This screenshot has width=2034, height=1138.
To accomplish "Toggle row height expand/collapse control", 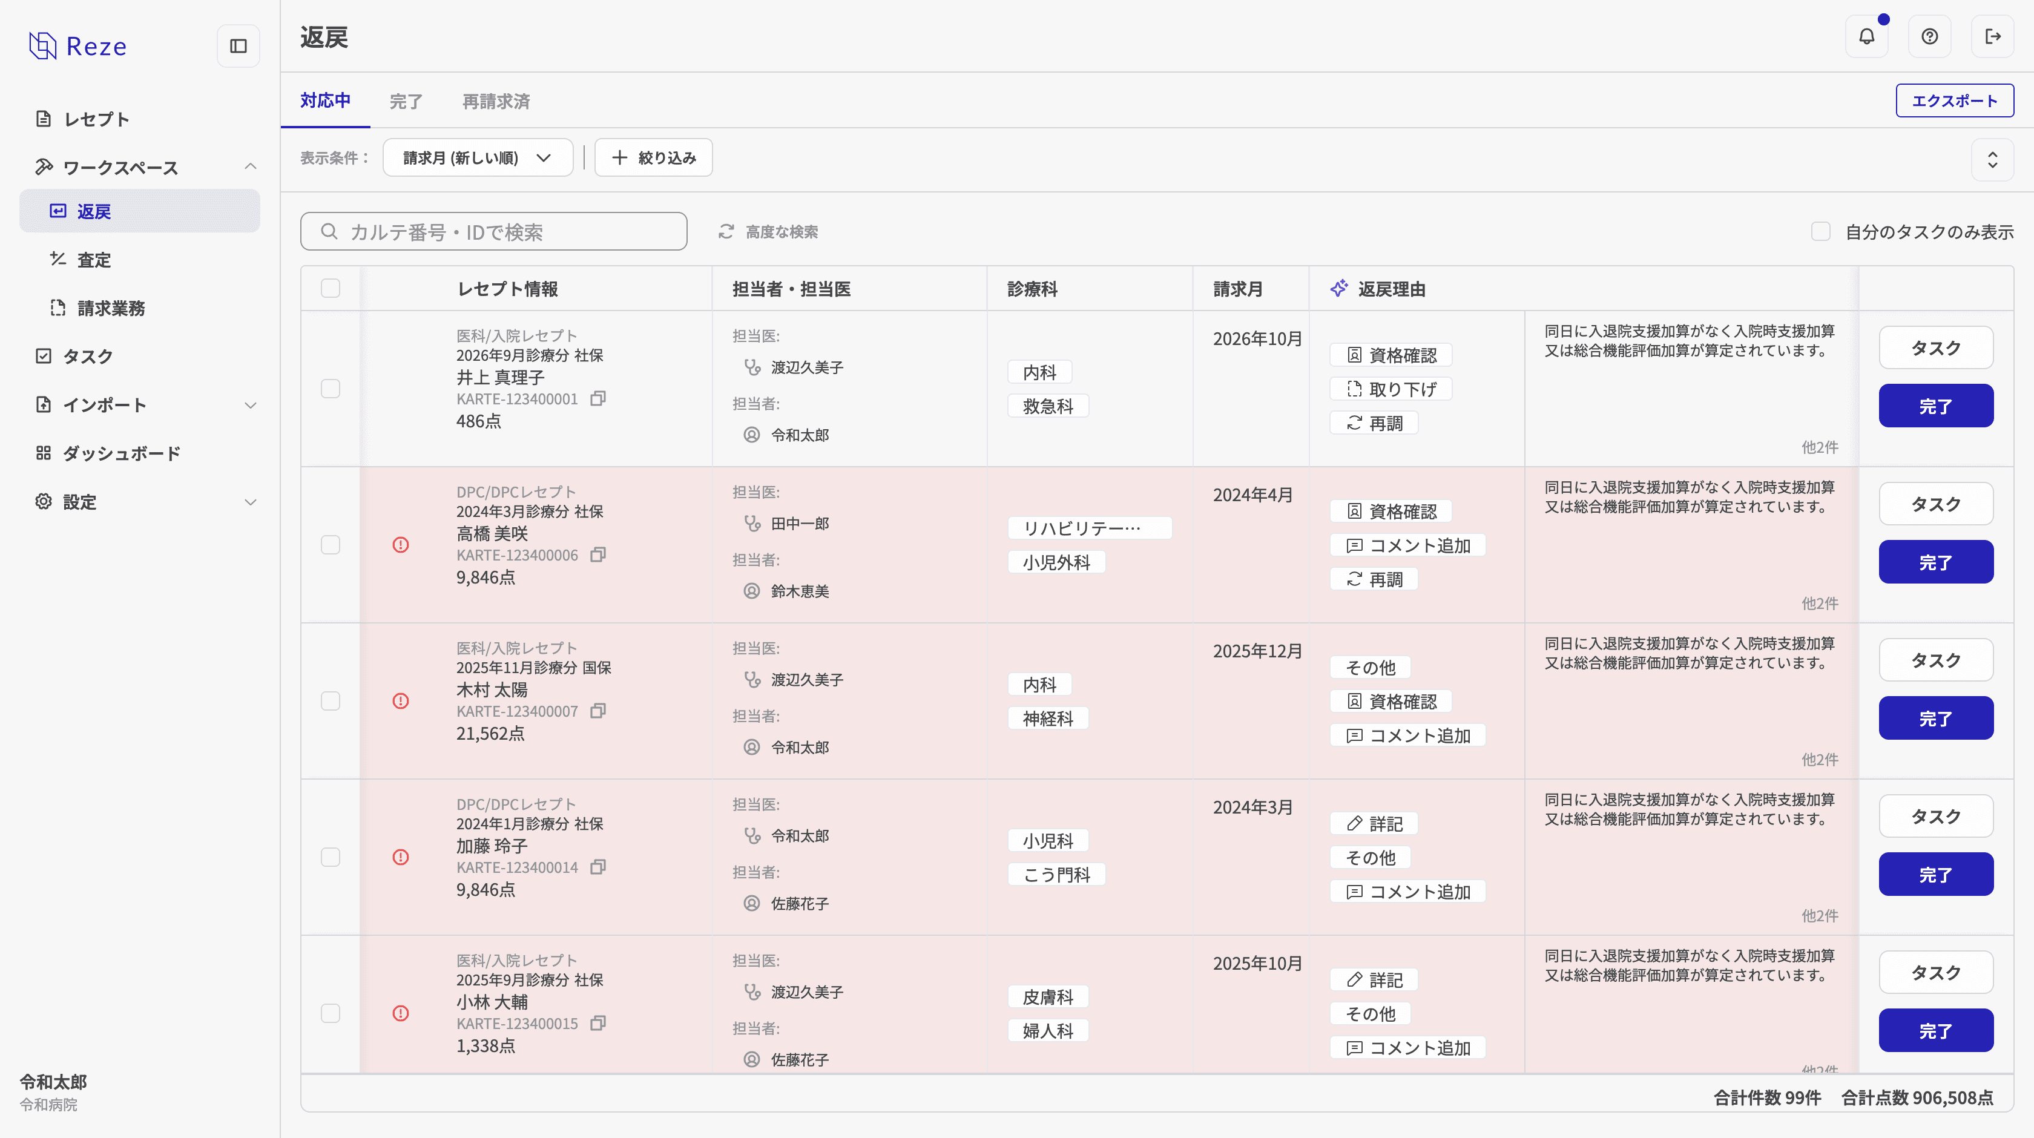I will [x=1993, y=160].
